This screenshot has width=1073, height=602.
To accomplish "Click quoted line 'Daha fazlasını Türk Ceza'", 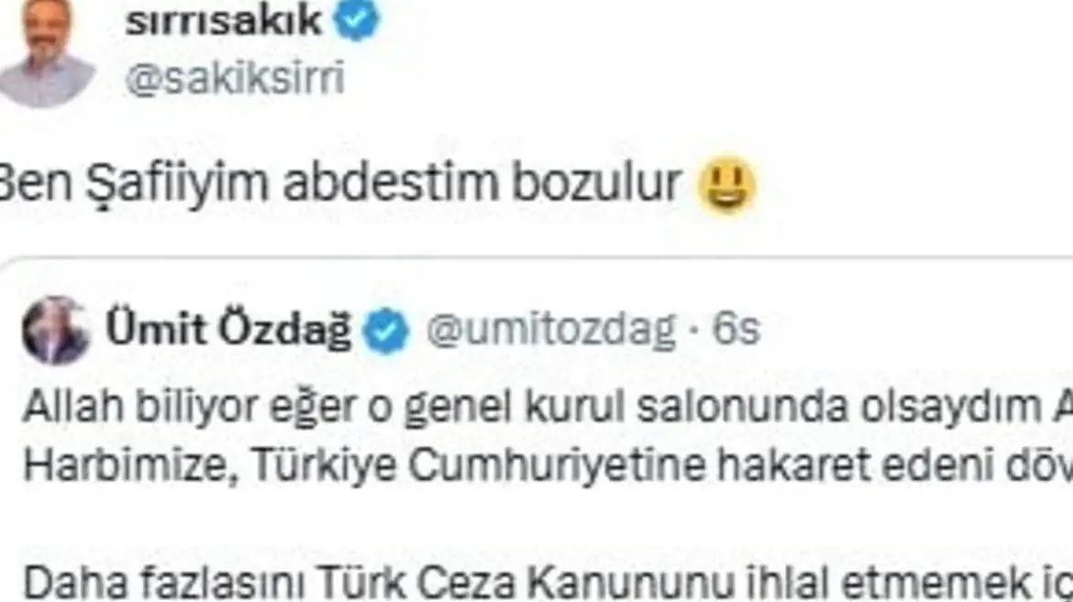I will (548, 583).
